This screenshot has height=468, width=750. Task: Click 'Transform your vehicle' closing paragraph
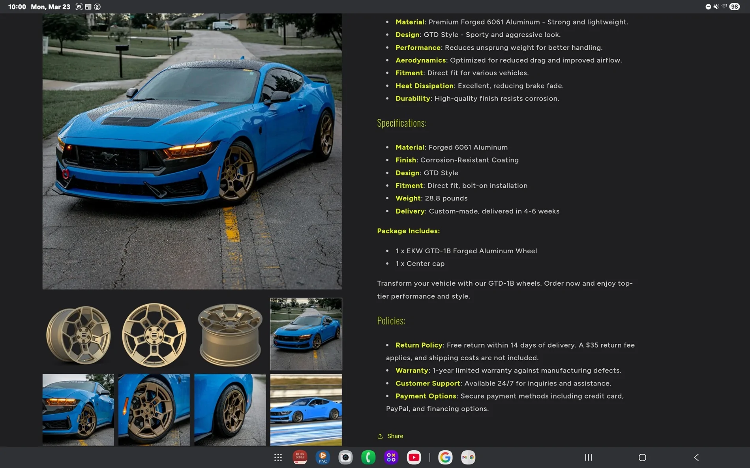[505, 290]
